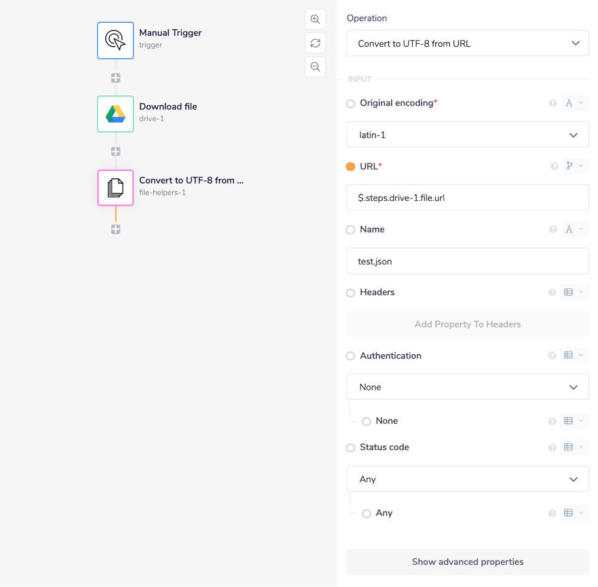Viewport: 598px width, 587px height.
Task: Click Add Property To Headers button
Action: 468,325
